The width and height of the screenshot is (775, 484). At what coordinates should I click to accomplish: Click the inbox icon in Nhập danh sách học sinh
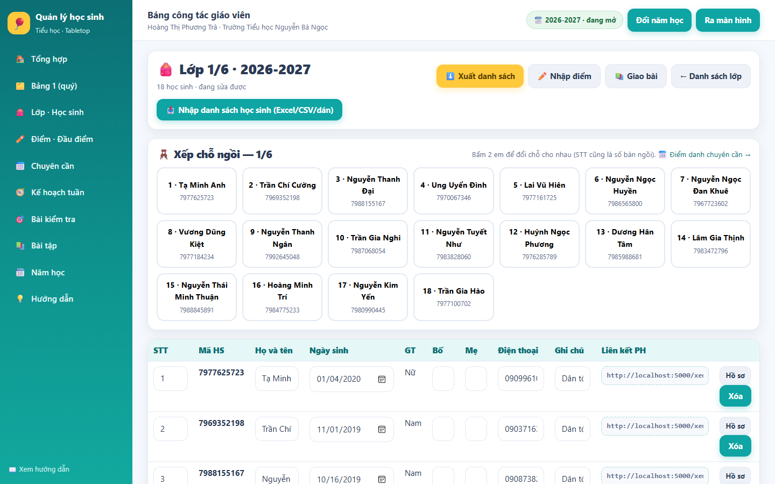point(171,110)
